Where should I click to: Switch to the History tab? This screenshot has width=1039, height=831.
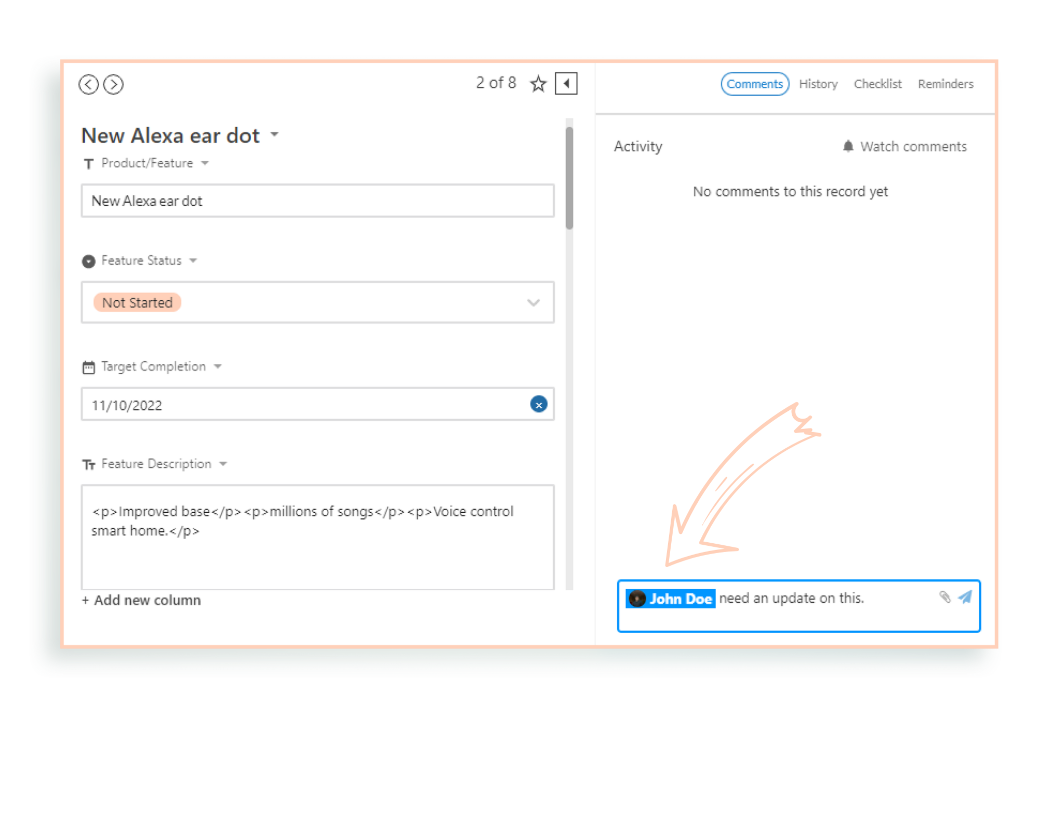coord(818,84)
